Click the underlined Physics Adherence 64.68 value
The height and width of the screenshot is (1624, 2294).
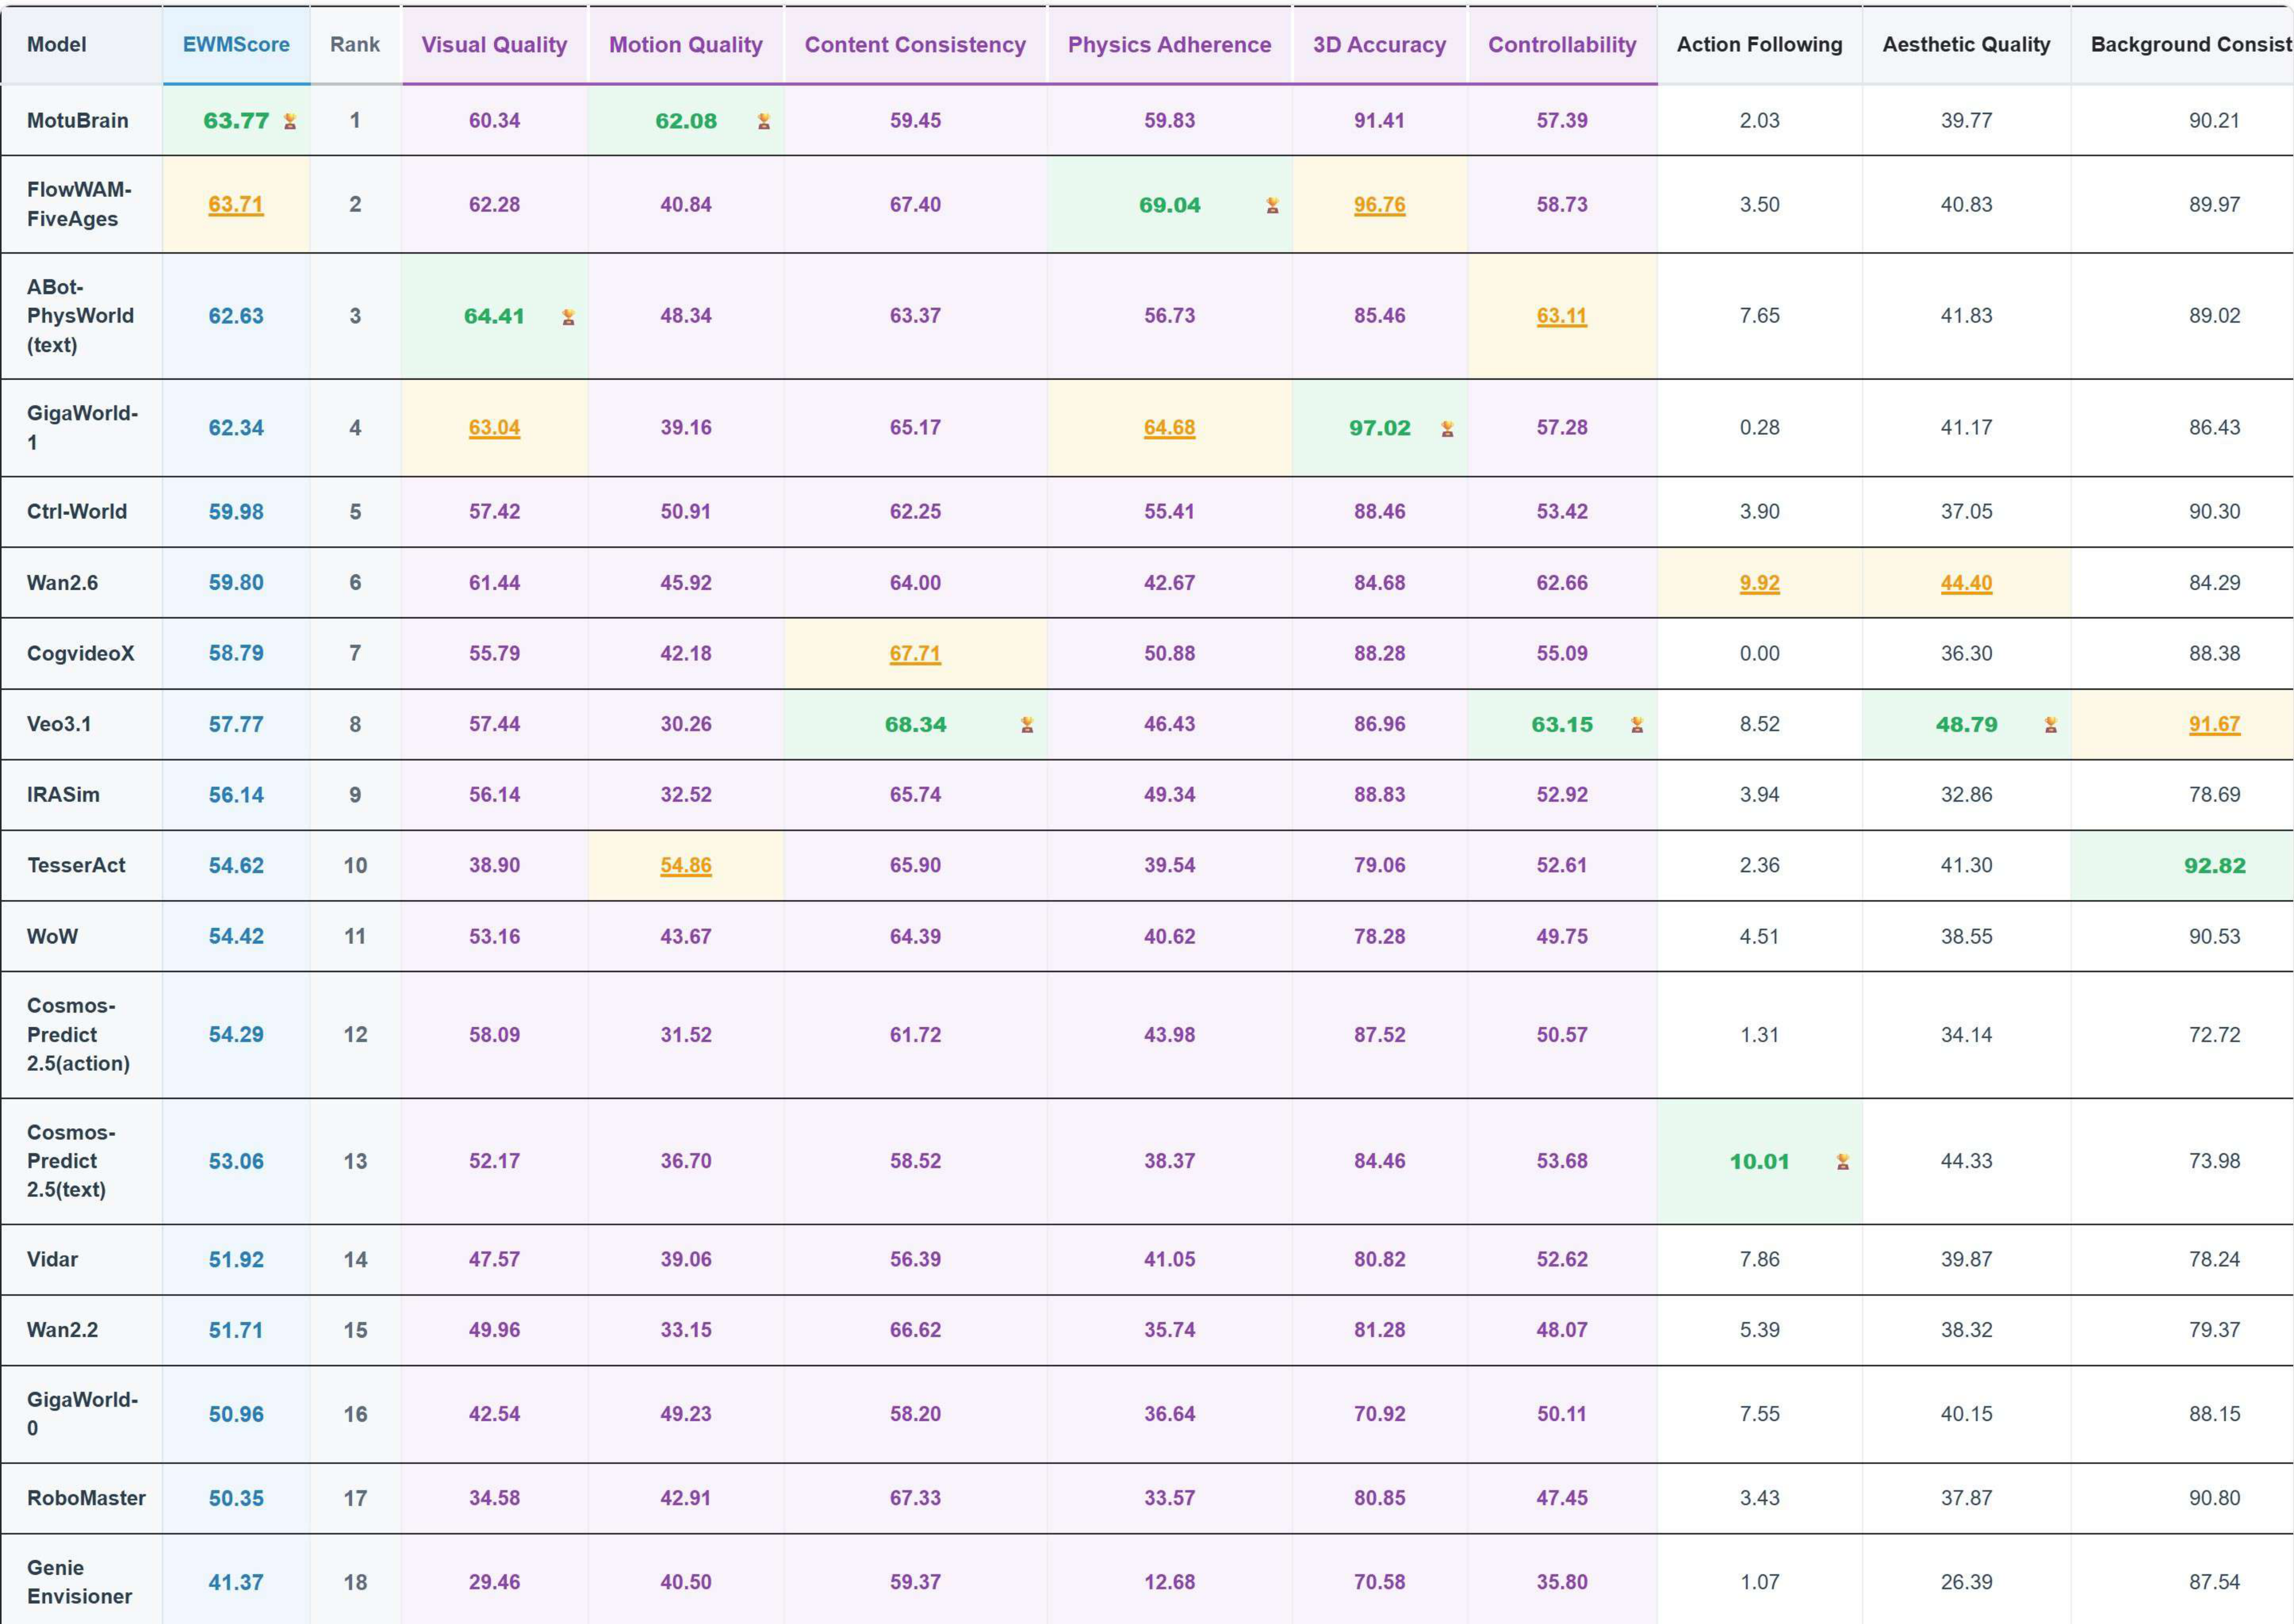click(x=1169, y=428)
